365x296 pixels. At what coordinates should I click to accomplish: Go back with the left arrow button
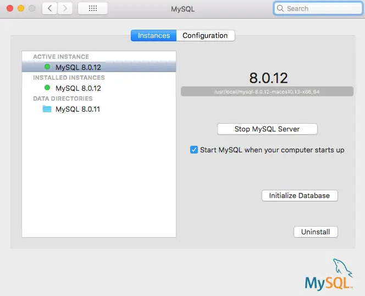(x=49, y=9)
